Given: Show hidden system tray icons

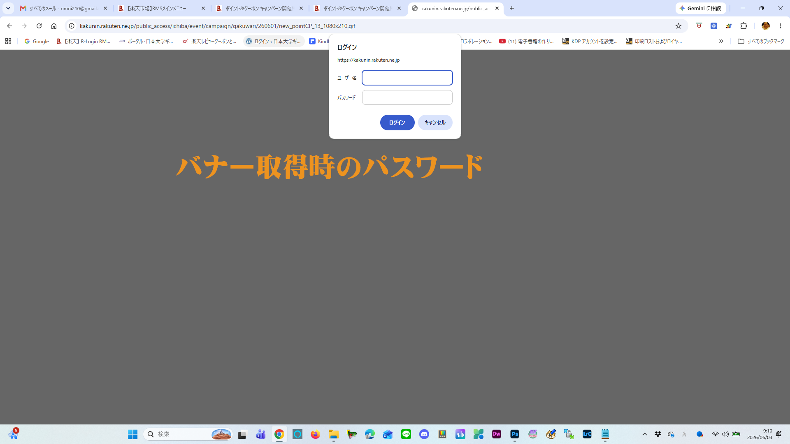Looking at the screenshot, I should 645,434.
